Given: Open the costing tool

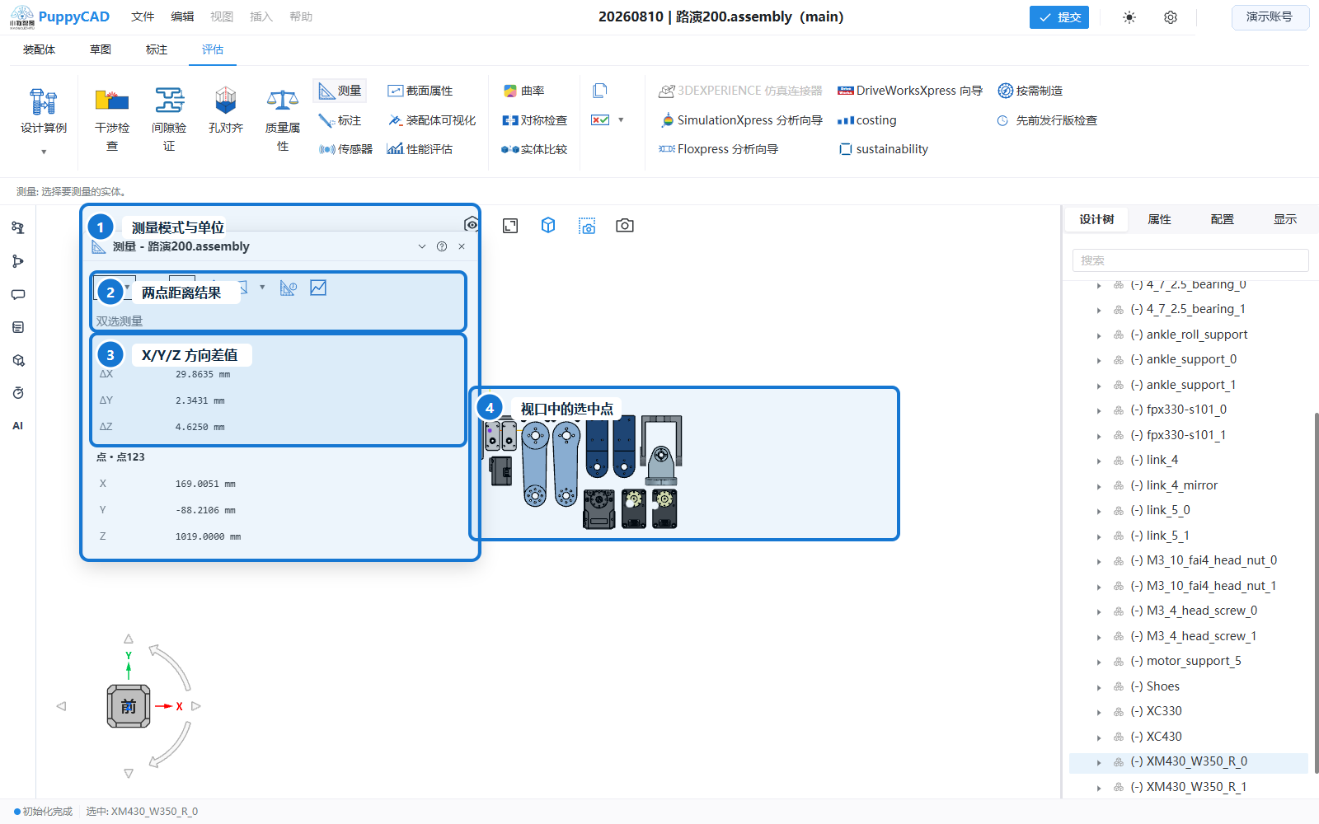Looking at the screenshot, I should click(x=867, y=120).
